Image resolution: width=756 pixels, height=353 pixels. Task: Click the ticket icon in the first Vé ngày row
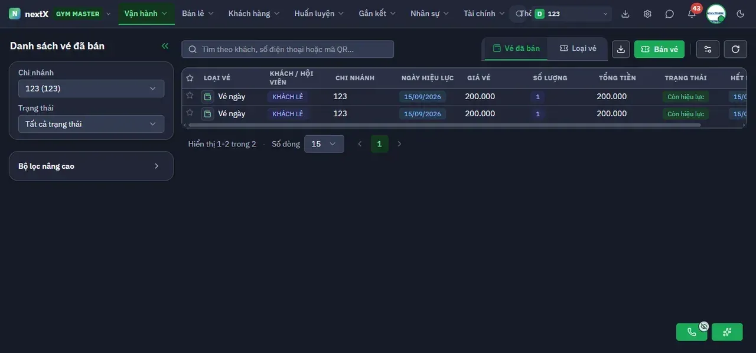[207, 97]
